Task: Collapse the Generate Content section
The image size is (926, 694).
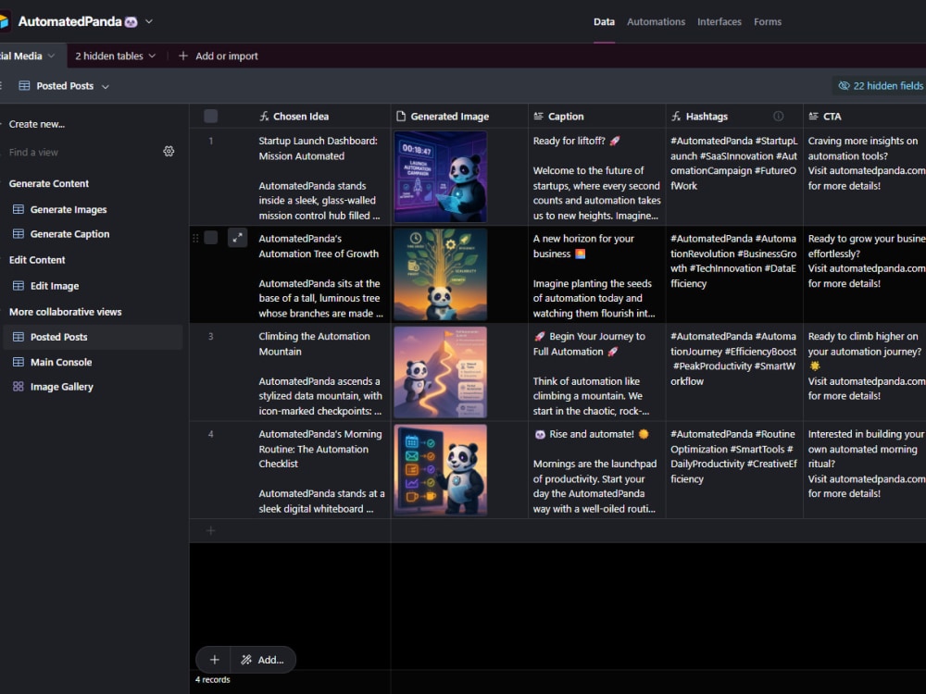Action: point(48,183)
